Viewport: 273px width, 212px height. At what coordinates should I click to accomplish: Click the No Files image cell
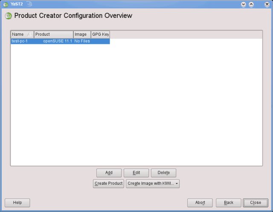pyautogui.click(x=82, y=41)
